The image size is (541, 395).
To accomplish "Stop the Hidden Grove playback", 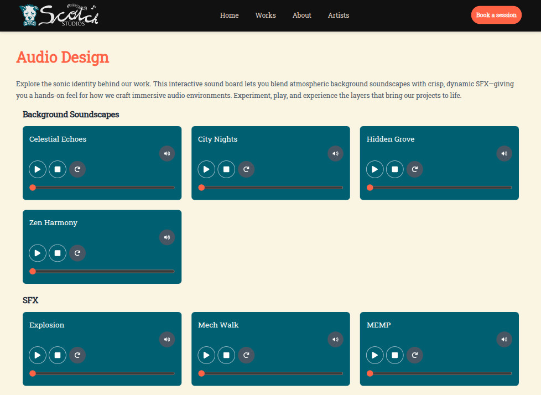I will tap(395, 169).
